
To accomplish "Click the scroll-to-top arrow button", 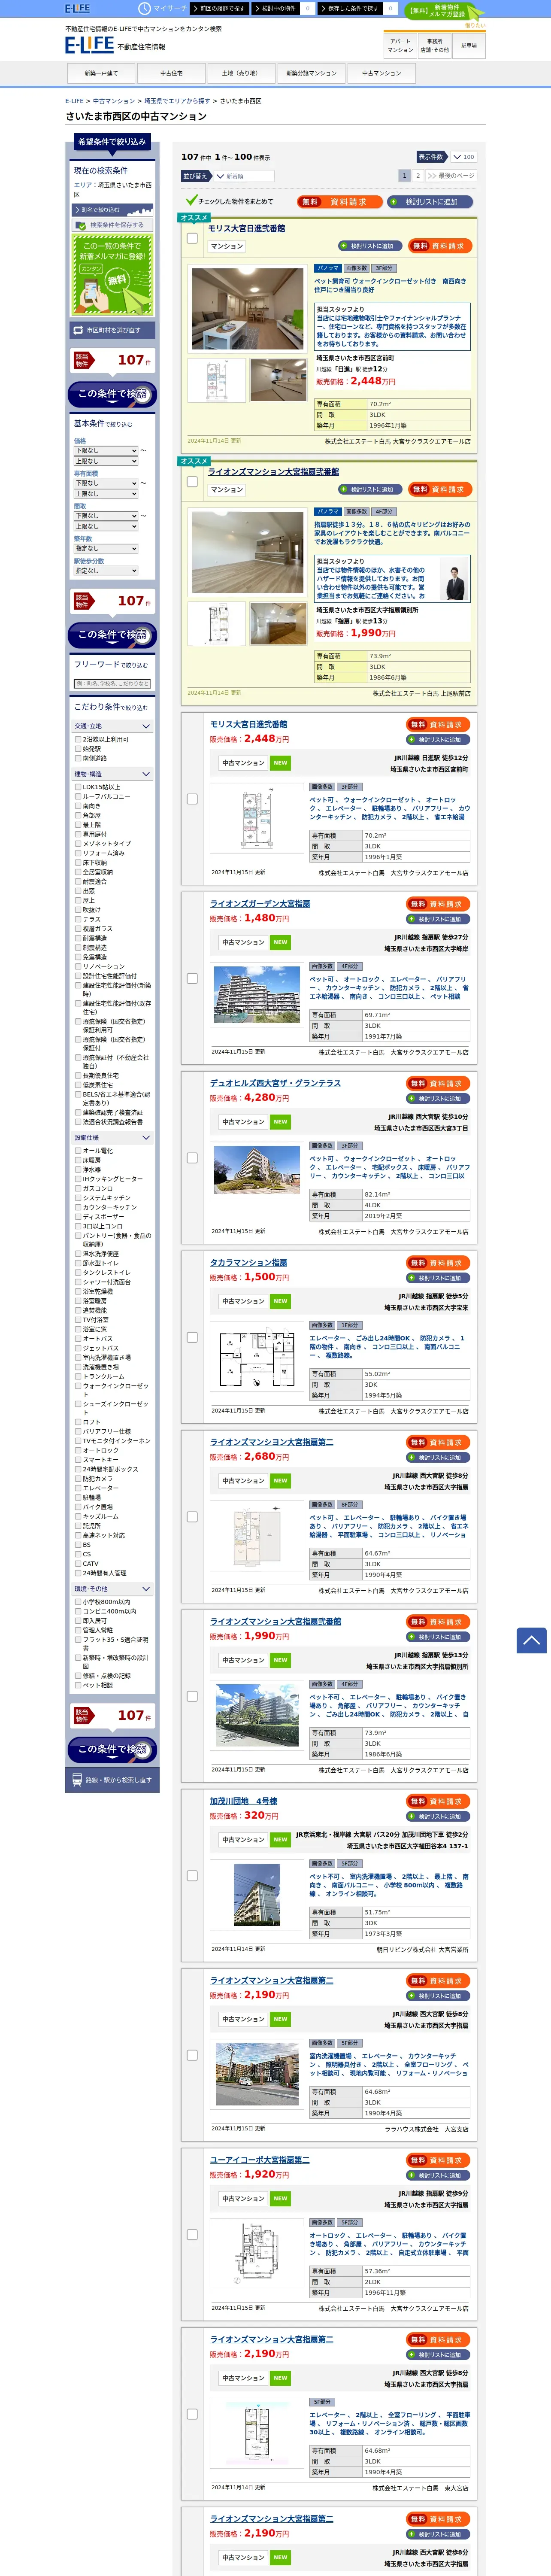I will (531, 1640).
